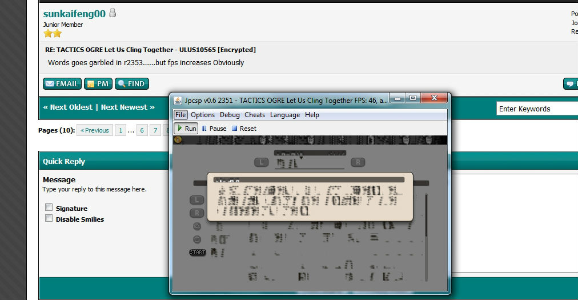578x300 pixels.
Task: Click EMAIL button under the post
Action: tap(62, 84)
